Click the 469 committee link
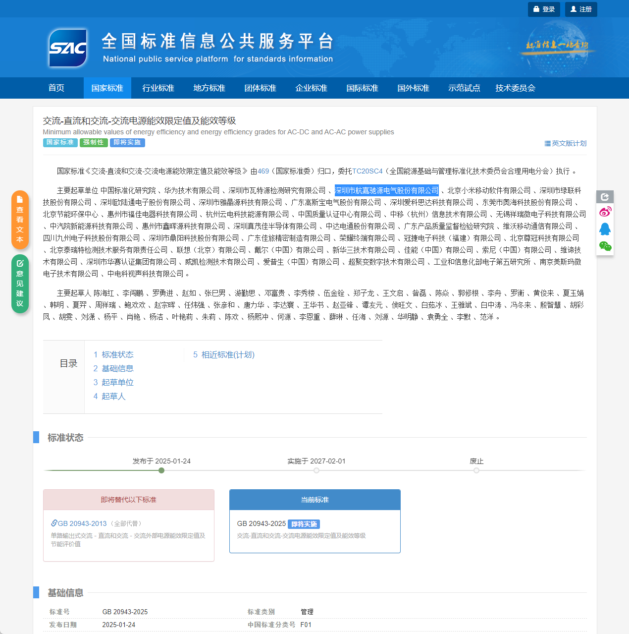 263,171
